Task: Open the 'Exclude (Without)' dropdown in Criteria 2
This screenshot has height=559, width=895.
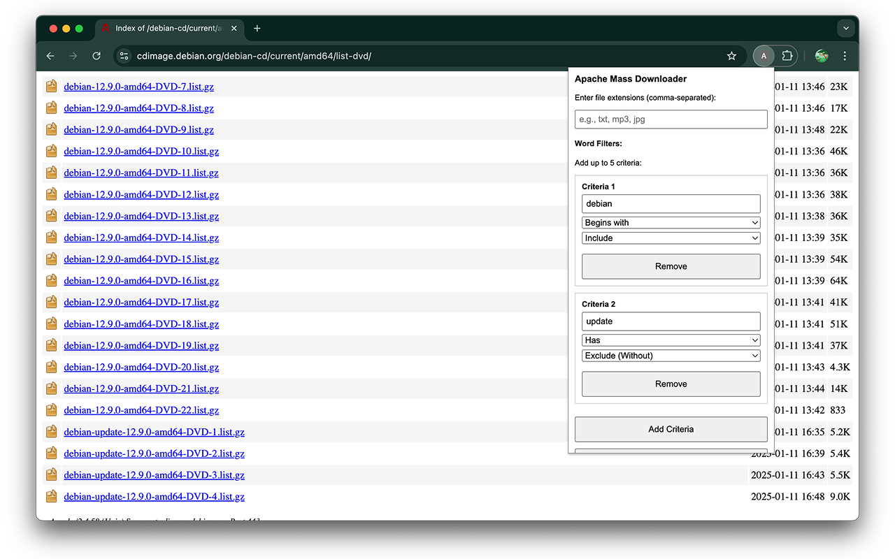Action: [x=671, y=356]
